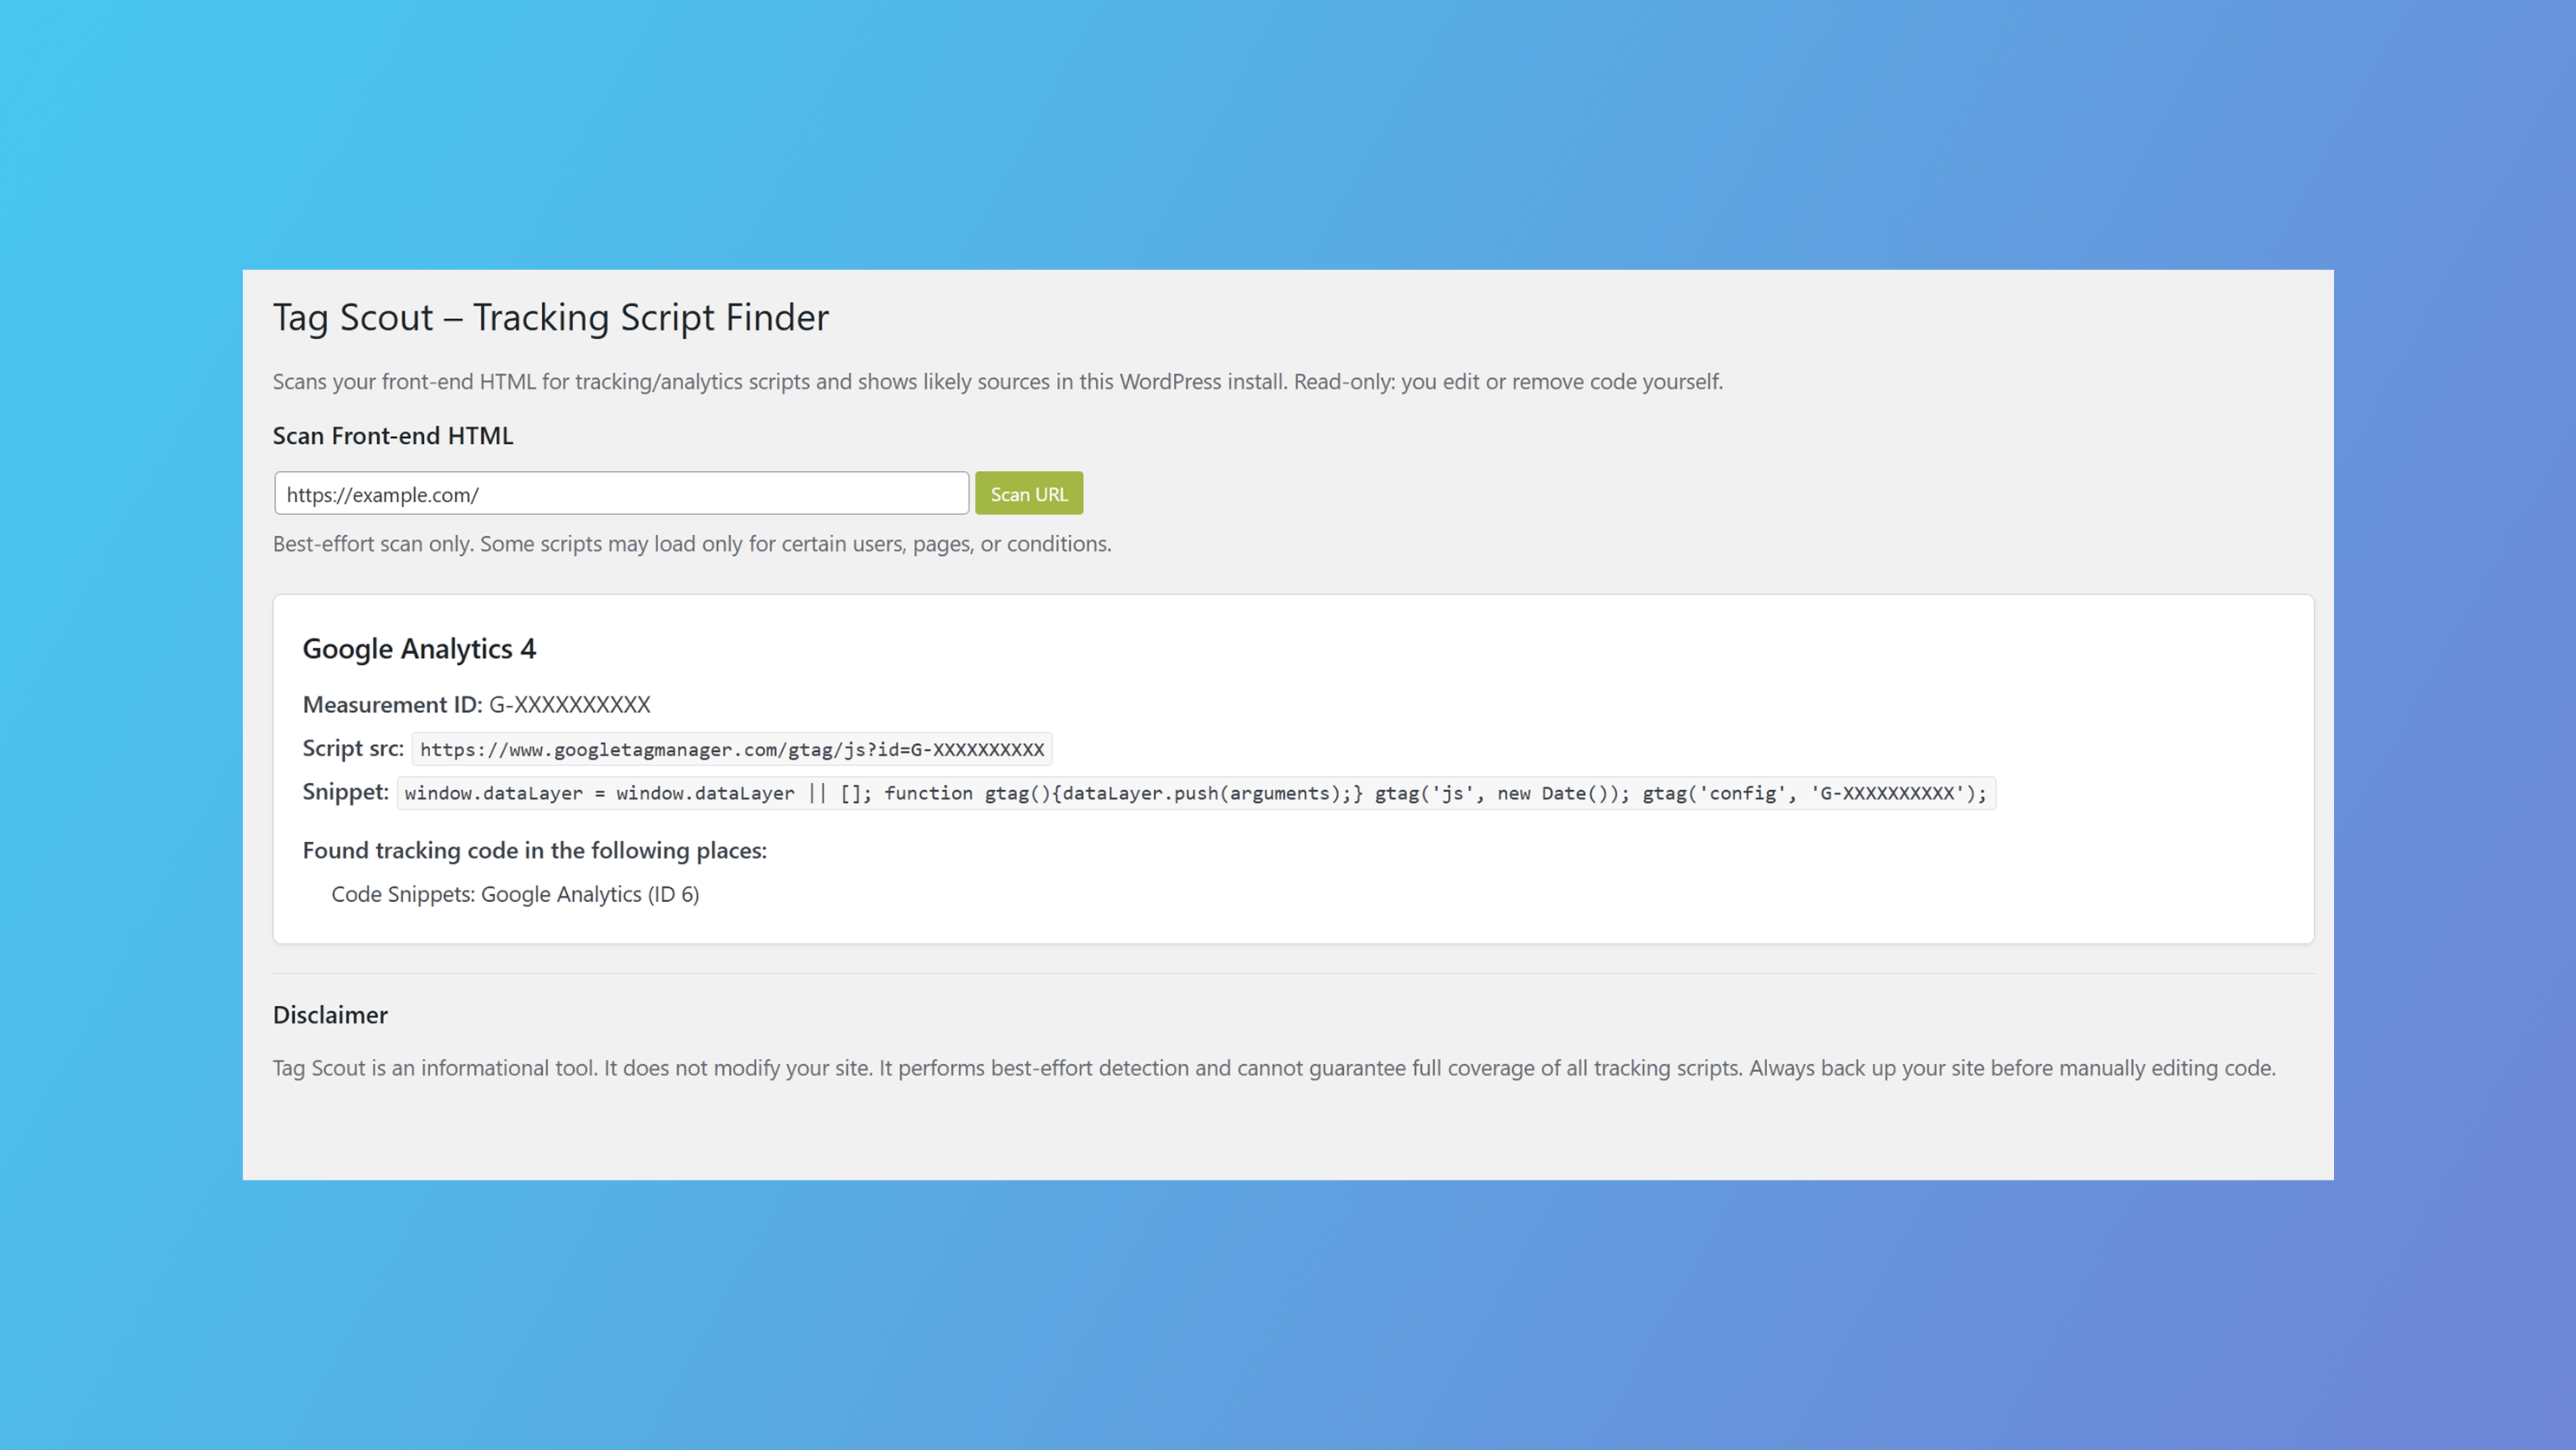Click inside the Google Analytics 4 result card
The image size is (2576, 1450).
point(1292,770)
